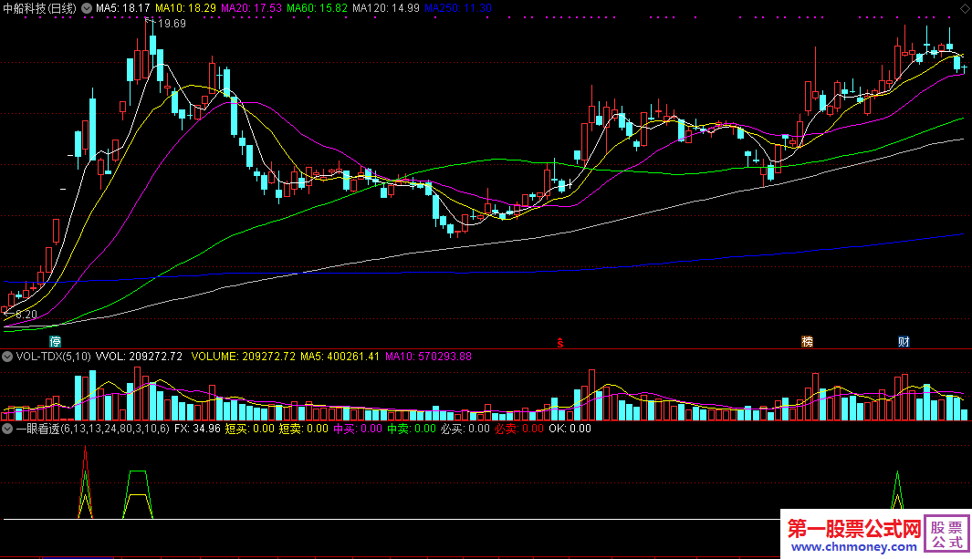
Task: Click volume MA10: 570293.88 label
Action: (x=428, y=357)
